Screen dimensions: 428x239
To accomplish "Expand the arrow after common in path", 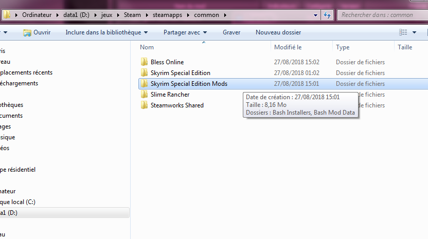I will tap(225, 15).
